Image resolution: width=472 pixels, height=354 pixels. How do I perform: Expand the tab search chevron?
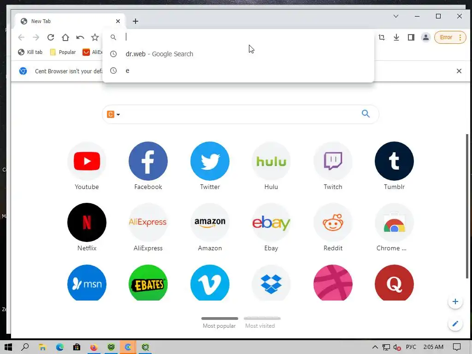396,16
